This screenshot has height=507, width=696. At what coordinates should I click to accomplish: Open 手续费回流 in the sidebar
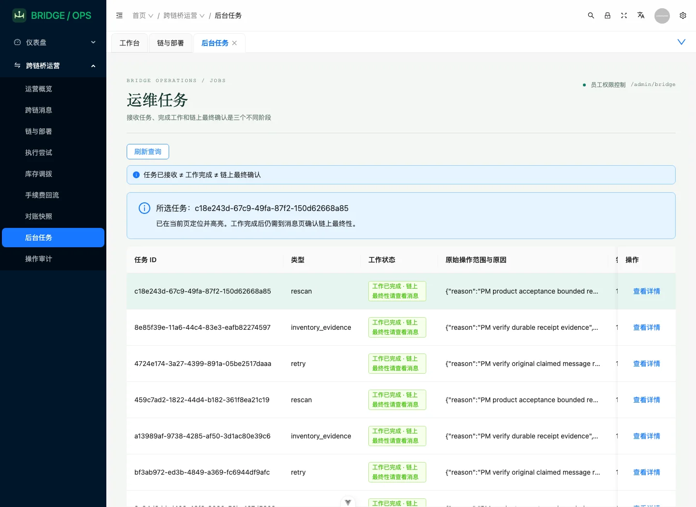(53, 195)
